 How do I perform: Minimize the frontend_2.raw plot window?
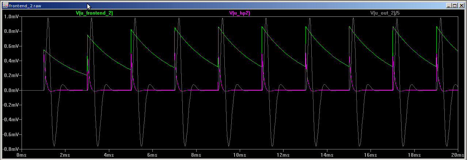coord(449,5)
